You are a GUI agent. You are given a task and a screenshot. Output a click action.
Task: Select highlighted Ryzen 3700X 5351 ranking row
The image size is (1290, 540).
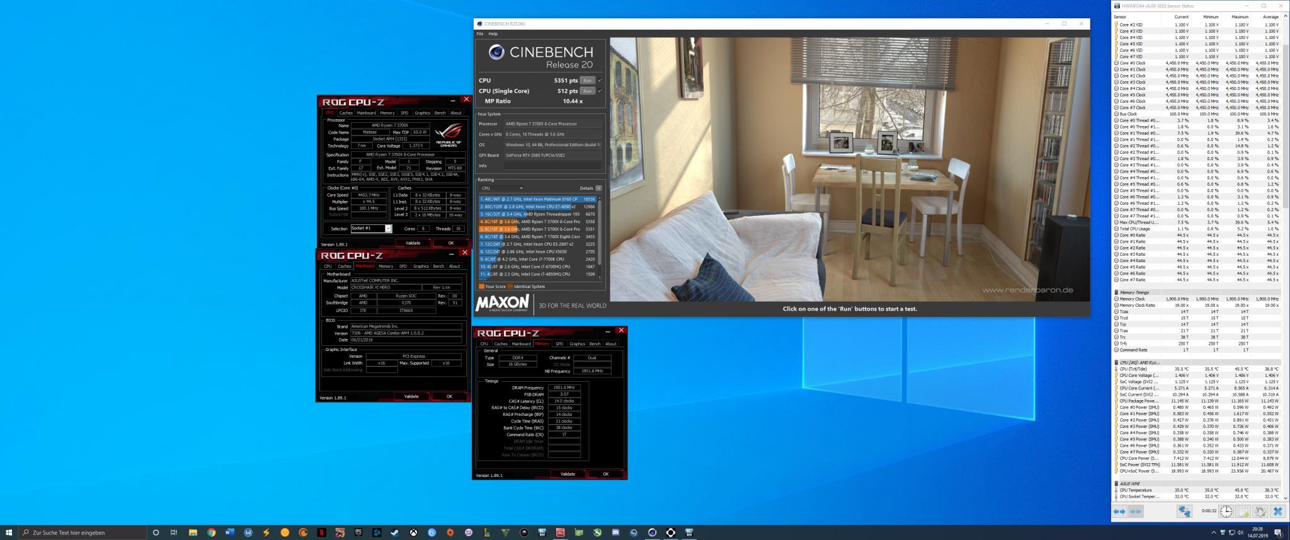click(x=537, y=229)
